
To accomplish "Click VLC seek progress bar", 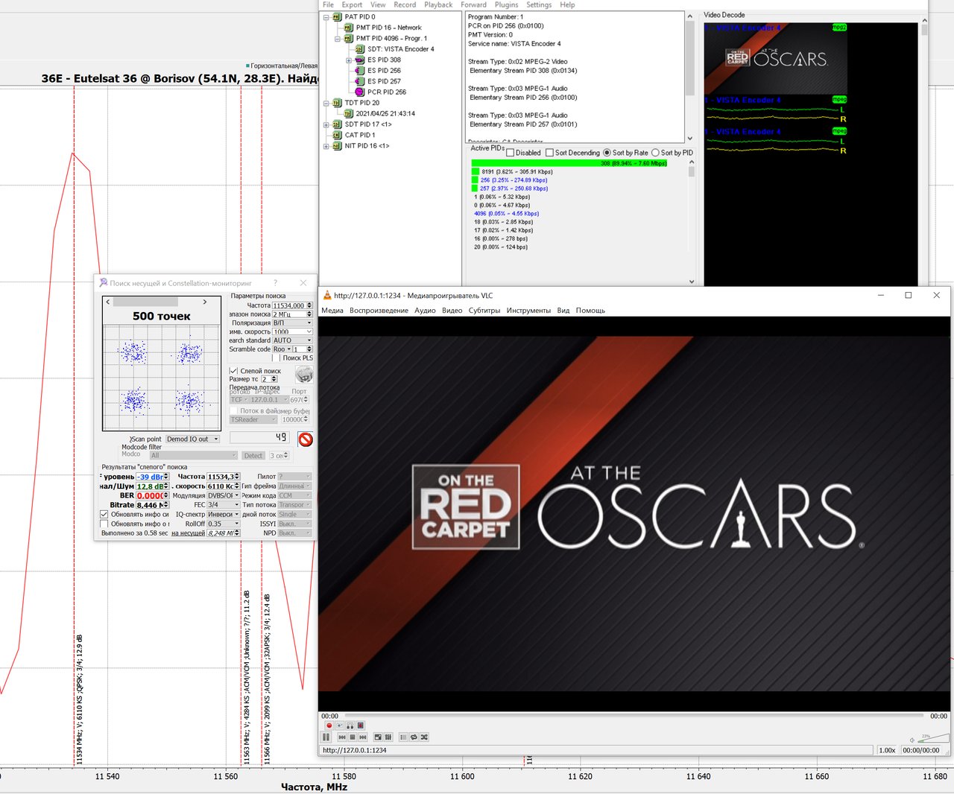I will (x=635, y=716).
